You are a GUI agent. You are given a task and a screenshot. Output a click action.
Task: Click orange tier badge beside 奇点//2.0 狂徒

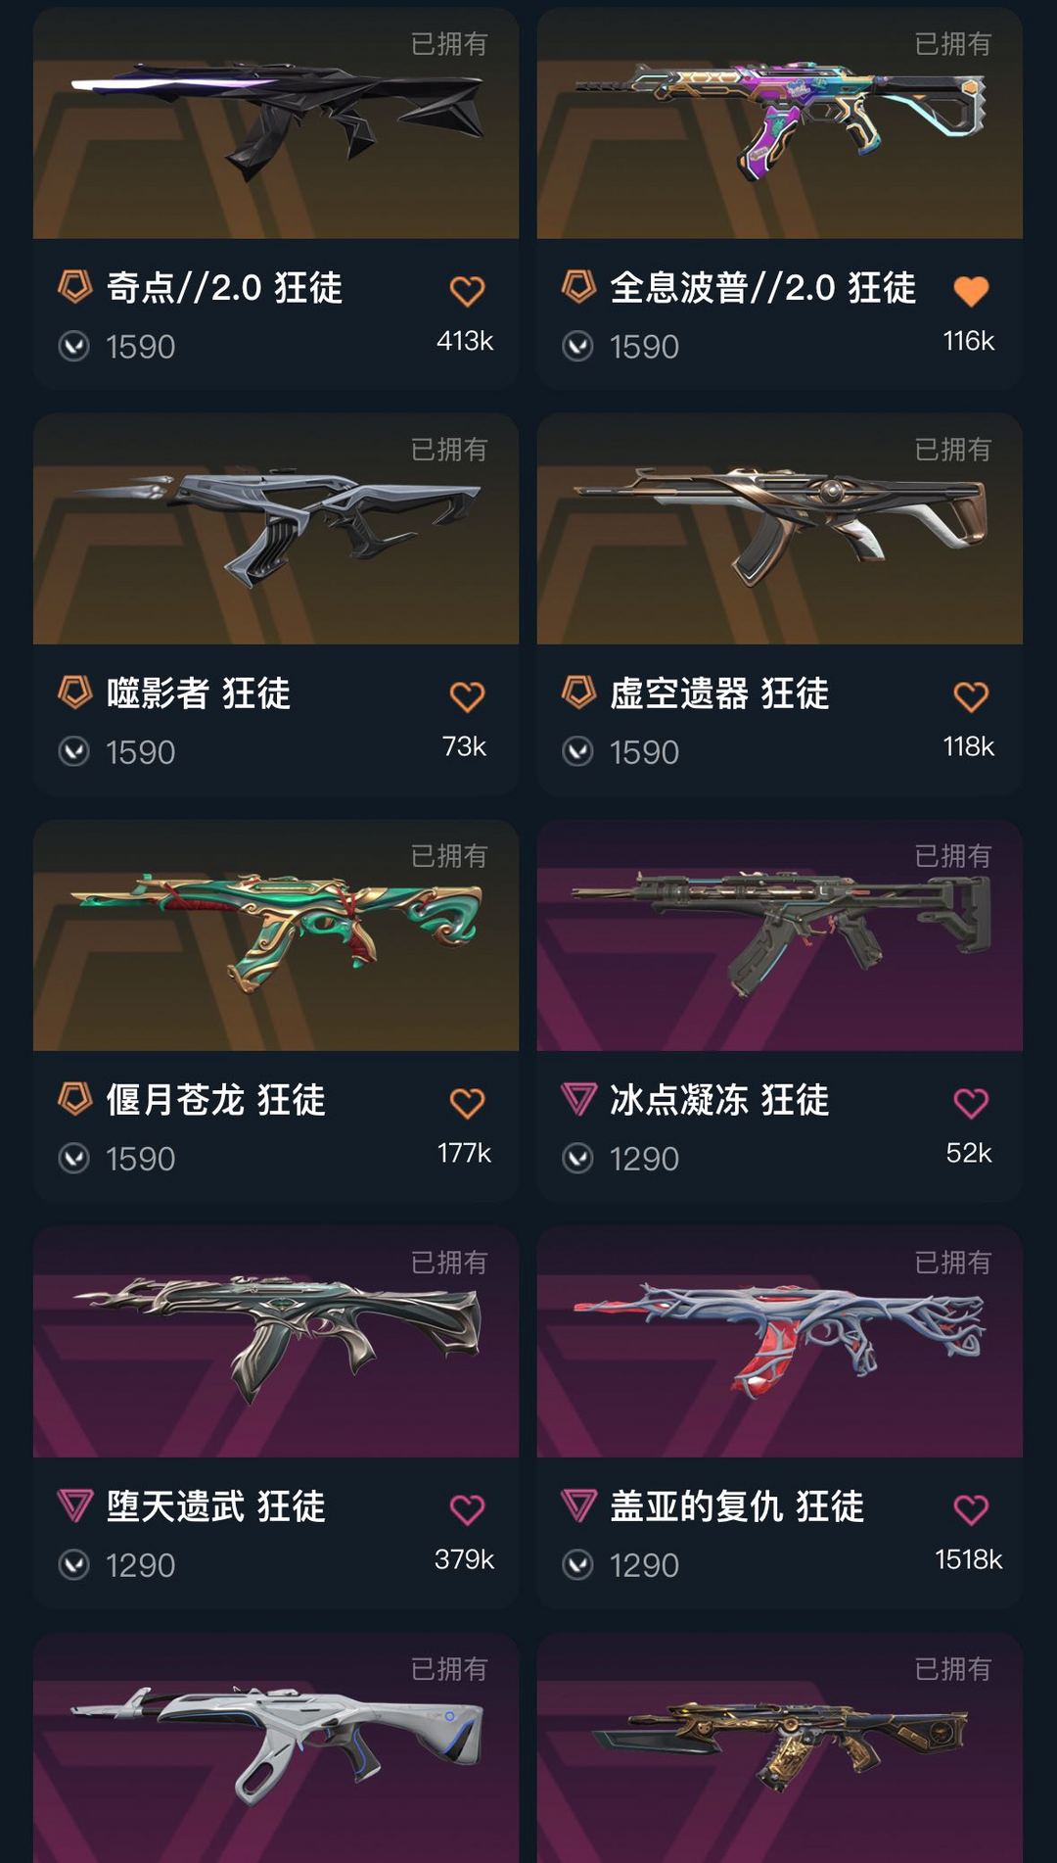pos(74,287)
